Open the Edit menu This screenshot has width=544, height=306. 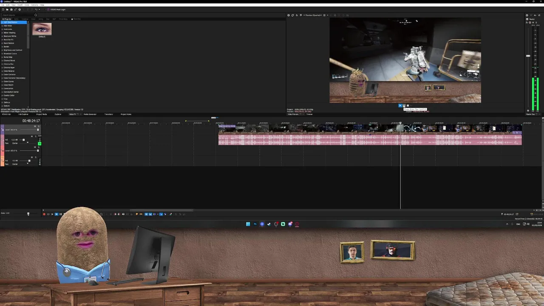point(8,5)
